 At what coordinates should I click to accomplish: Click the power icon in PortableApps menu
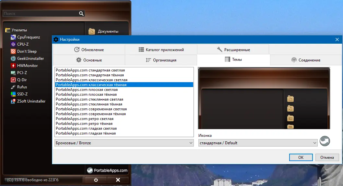pyautogui.click(x=96, y=180)
